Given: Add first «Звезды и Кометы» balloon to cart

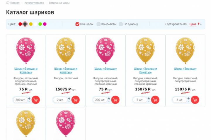Looking at the screenshot, I should point(36,100).
